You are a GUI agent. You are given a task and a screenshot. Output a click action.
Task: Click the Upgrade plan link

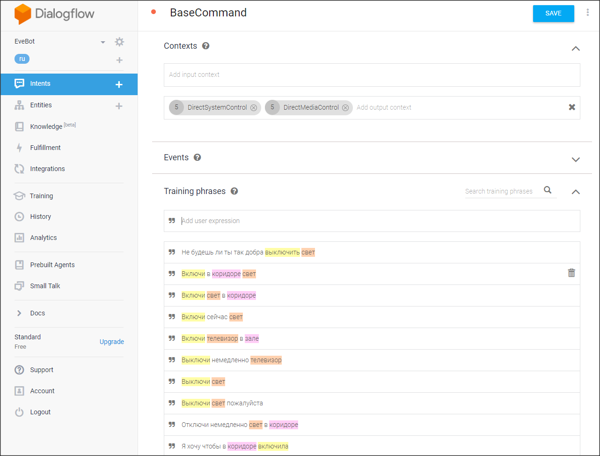pyautogui.click(x=111, y=342)
